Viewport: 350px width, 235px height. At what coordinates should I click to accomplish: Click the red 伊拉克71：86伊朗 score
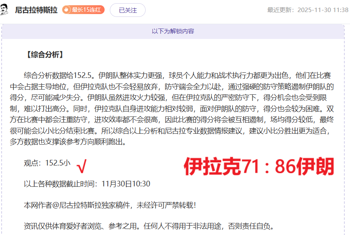pyautogui.click(x=259, y=167)
